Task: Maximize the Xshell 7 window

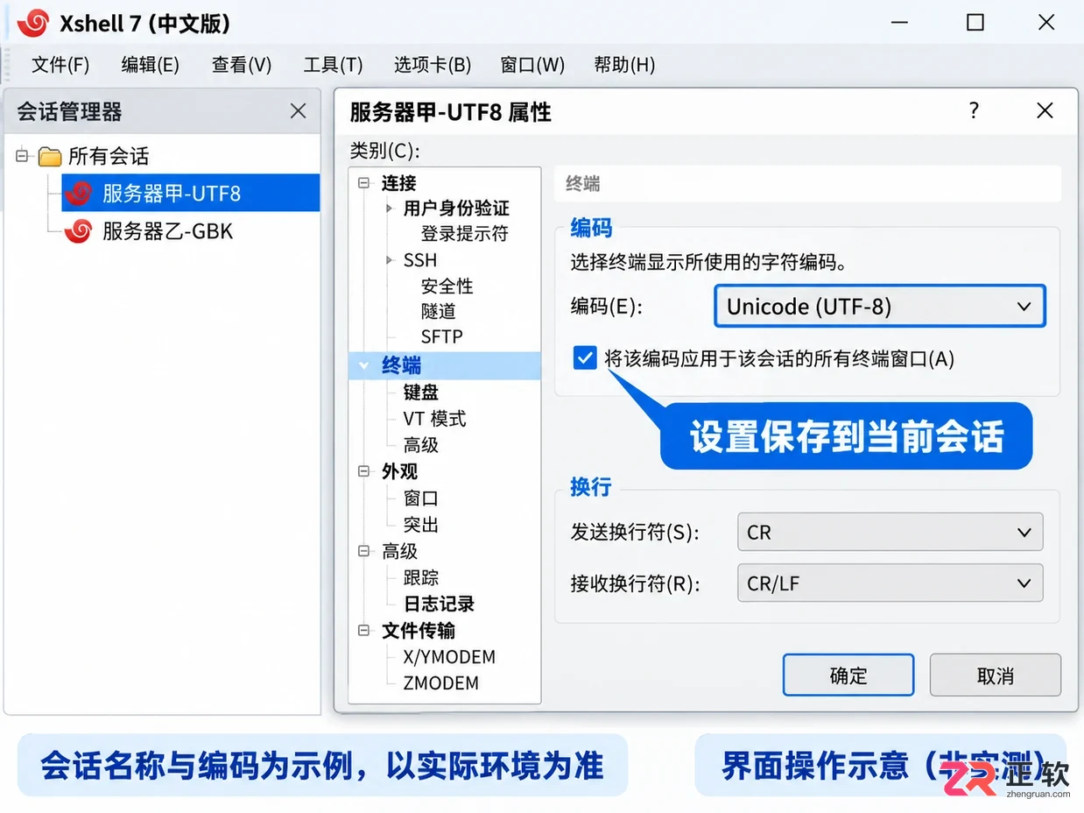Action: (975, 23)
